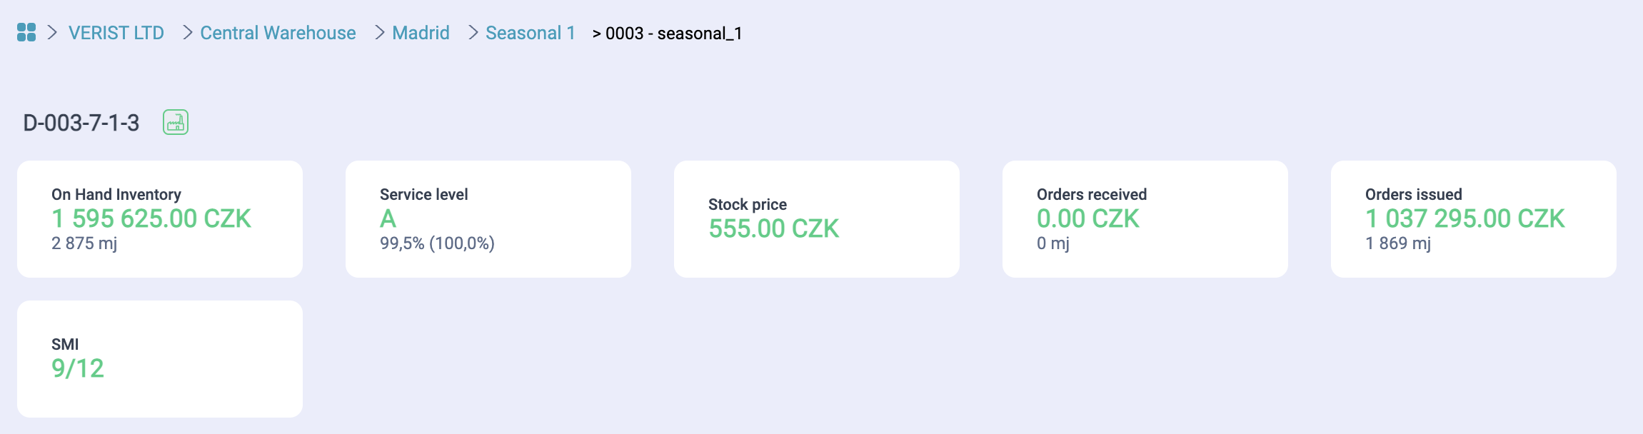Image resolution: width=1643 pixels, height=434 pixels.
Task: Click the chevron arrow before Seasonal 1
Action: pyautogui.click(x=473, y=32)
